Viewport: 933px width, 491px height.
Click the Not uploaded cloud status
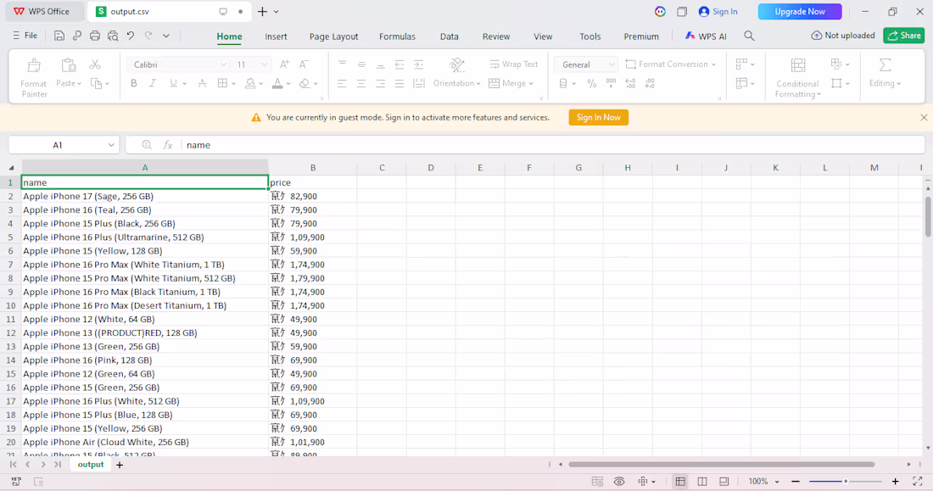point(843,36)
